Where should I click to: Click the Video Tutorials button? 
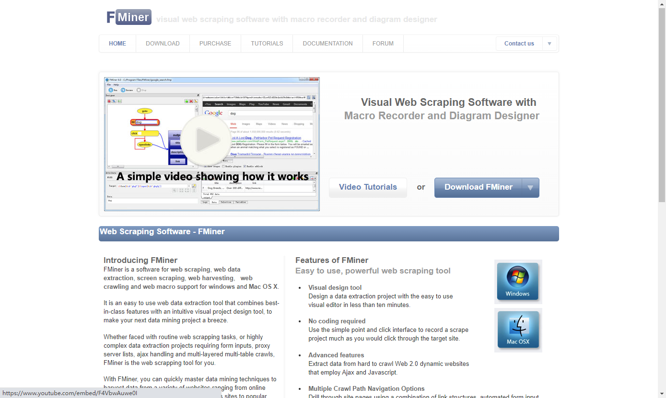pyautogui.click(x=368, y=187)
